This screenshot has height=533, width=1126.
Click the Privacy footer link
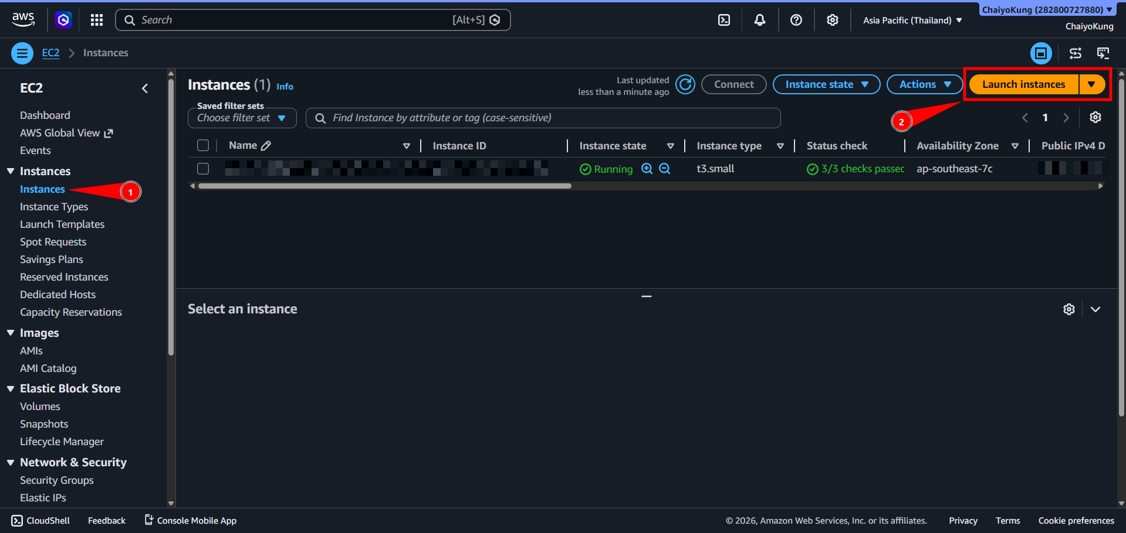[x=963, y=521]
